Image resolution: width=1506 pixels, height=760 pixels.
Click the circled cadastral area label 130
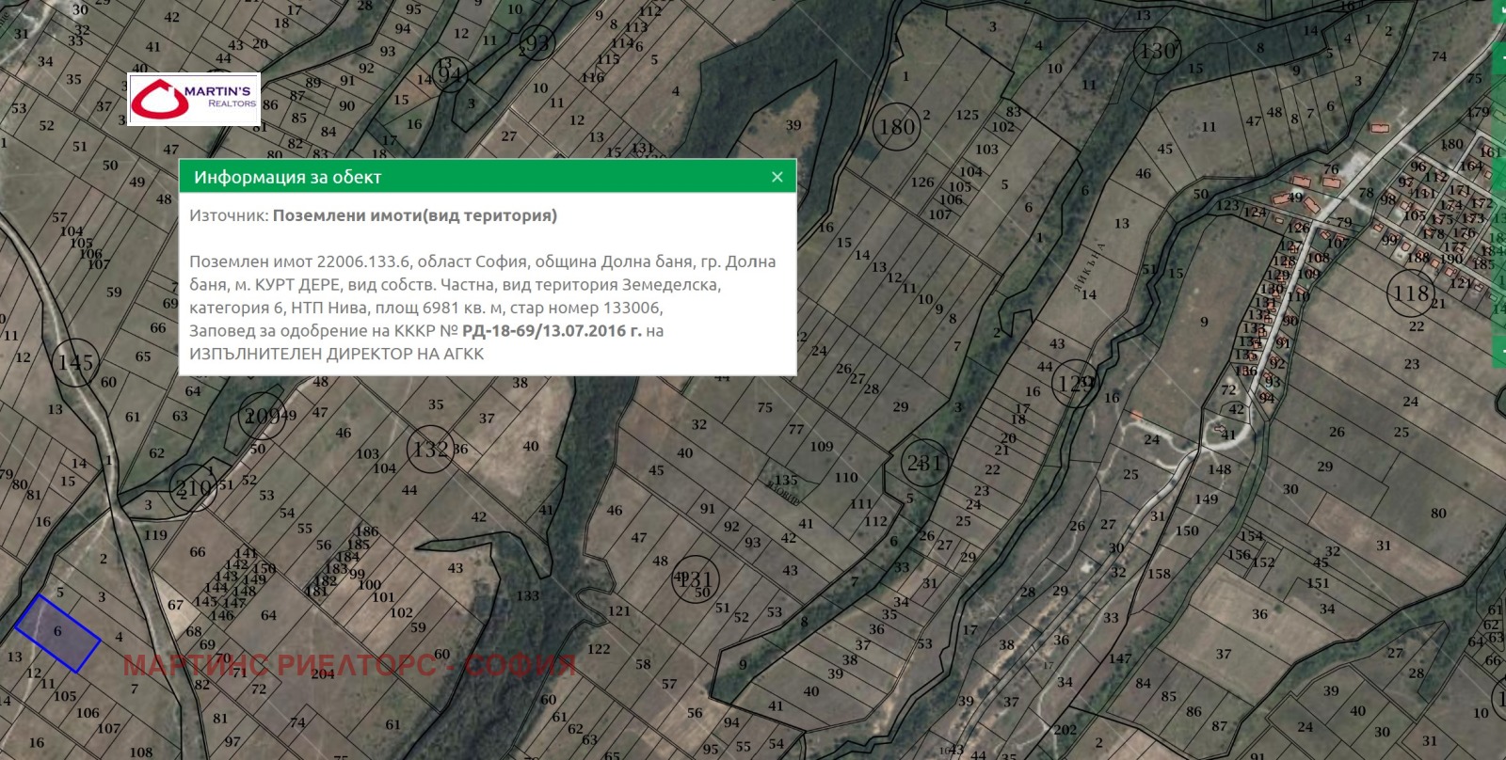[x=1157, y=51]
